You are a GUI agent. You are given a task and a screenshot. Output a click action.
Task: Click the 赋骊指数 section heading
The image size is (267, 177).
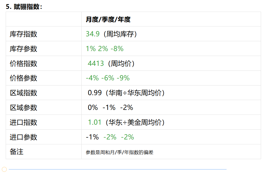click(x=24, y=7)
